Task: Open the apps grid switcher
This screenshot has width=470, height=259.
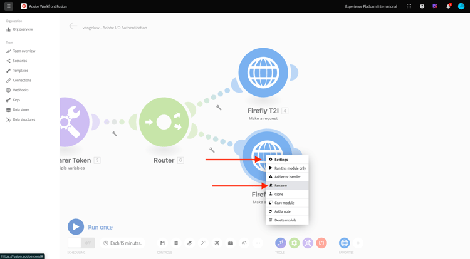Action: (409, 6)
